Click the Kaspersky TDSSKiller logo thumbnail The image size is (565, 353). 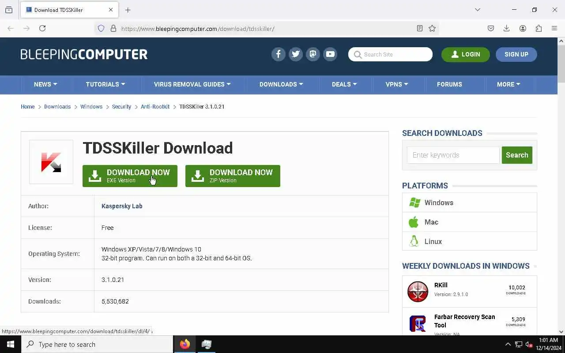coord(51,162)
